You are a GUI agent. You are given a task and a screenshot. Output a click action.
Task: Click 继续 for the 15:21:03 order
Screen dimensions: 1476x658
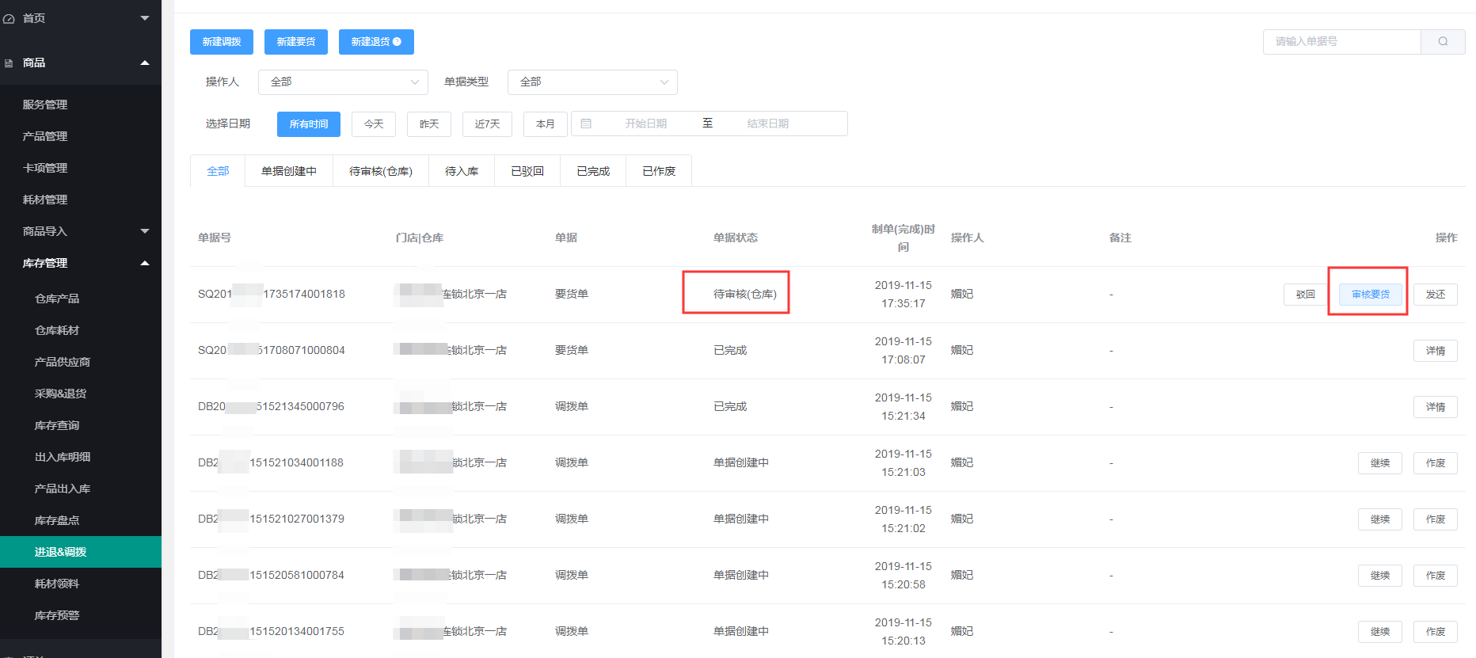coord(1380,463)
